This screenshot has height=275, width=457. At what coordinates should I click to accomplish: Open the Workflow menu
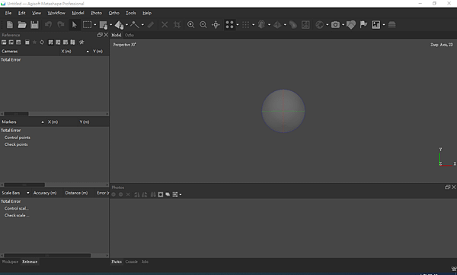pos(56,13)
